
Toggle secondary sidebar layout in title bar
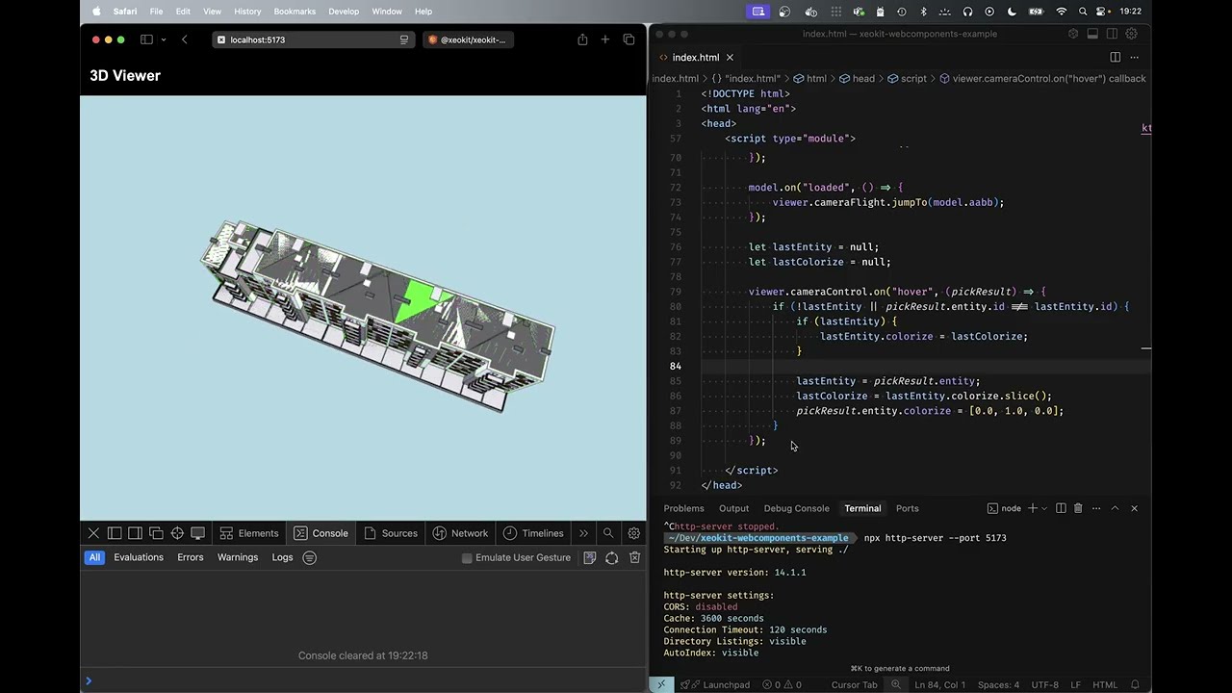click(x=1112, y=34)
